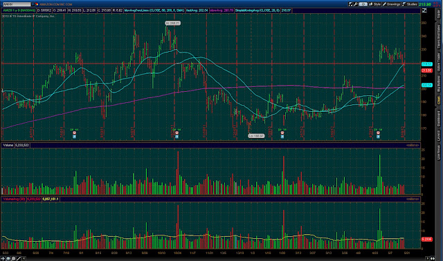Select the line drawing tool at bottom left
Screen dimensions: 443x261
pyautogui.click(x=19, y=258)
